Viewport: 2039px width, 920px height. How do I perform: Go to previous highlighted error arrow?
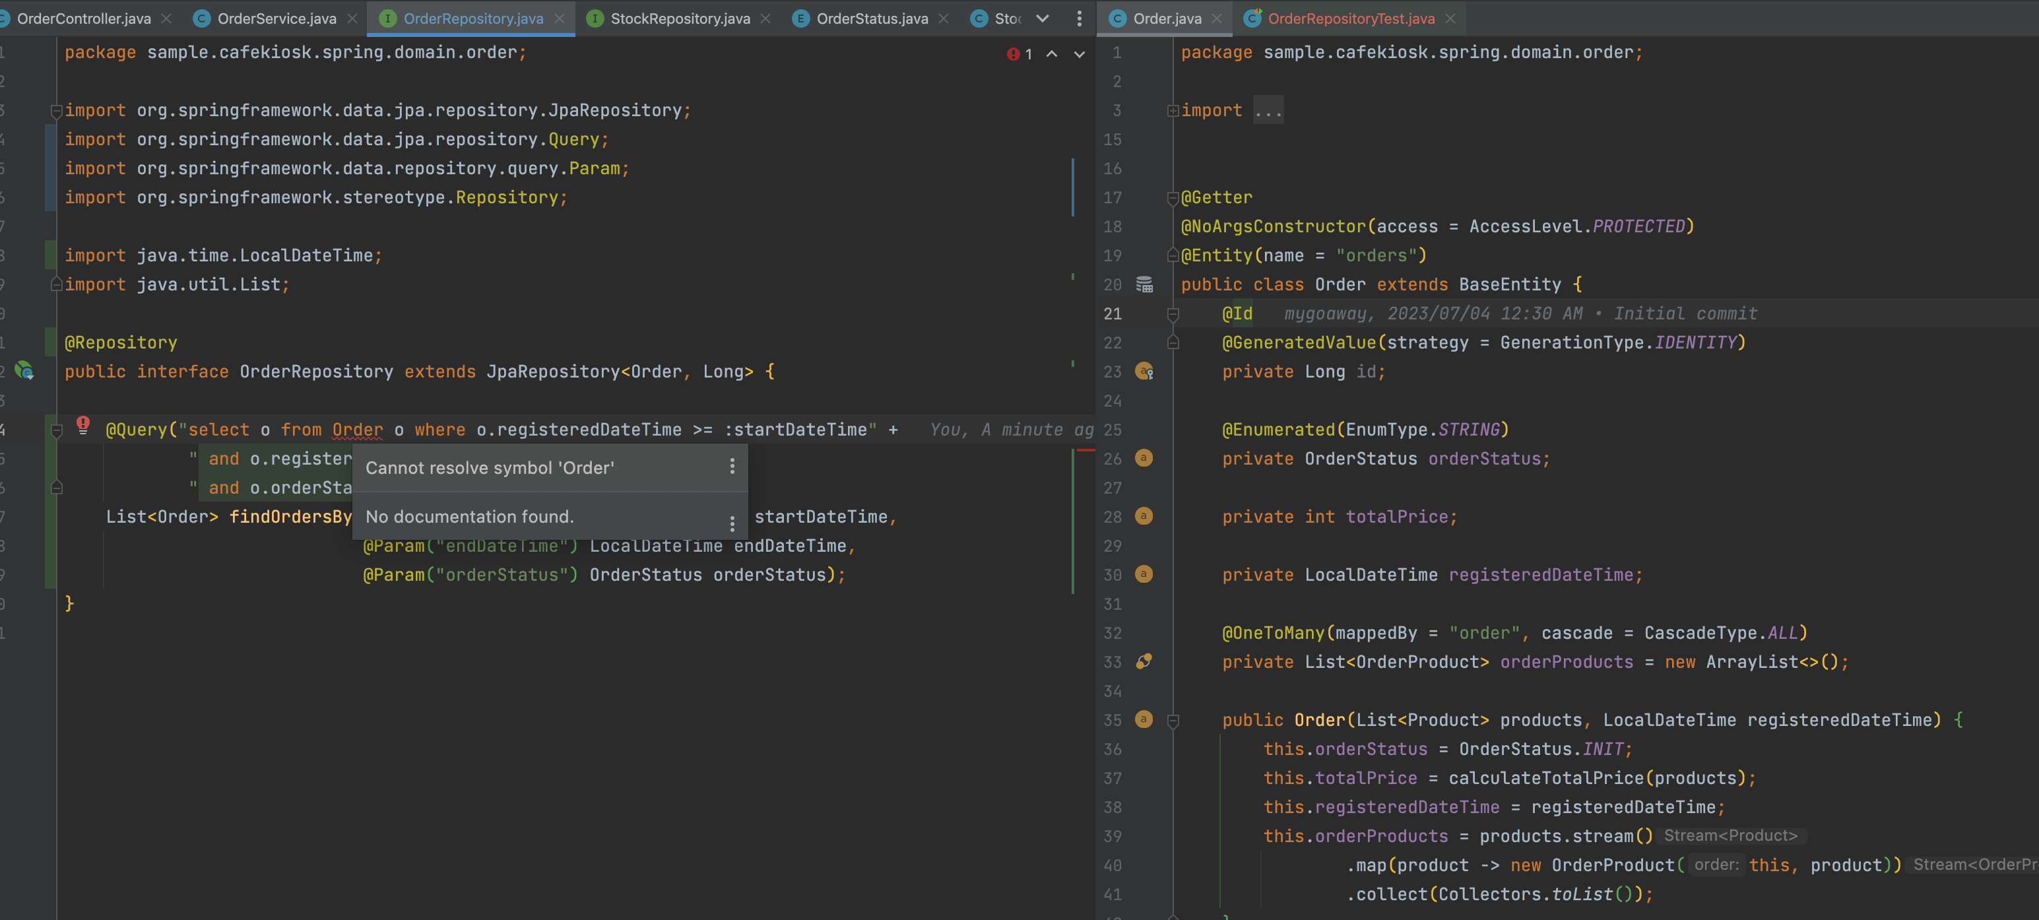1052,54
